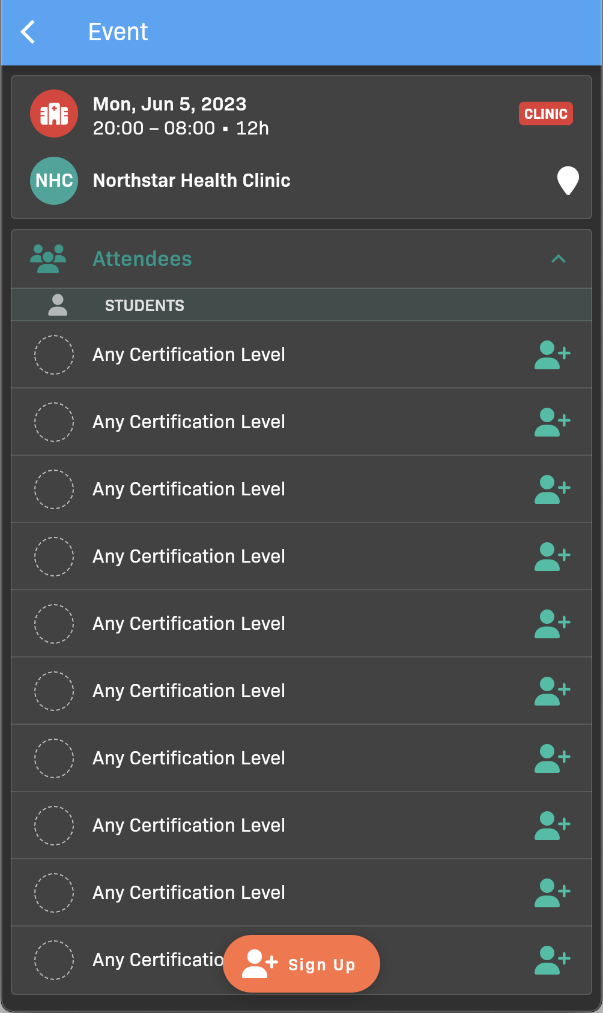Screen dimensions: 603x1013
Task: Add attendee to last student slot
Action: pyautogui.click(x=552, y=960)
